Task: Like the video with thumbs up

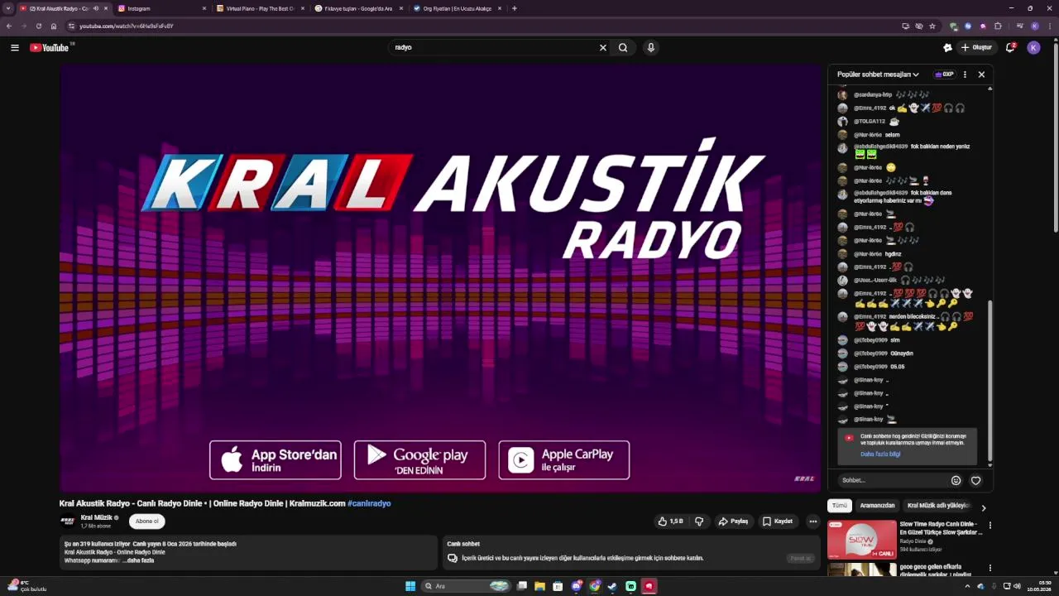Action: 670,521
